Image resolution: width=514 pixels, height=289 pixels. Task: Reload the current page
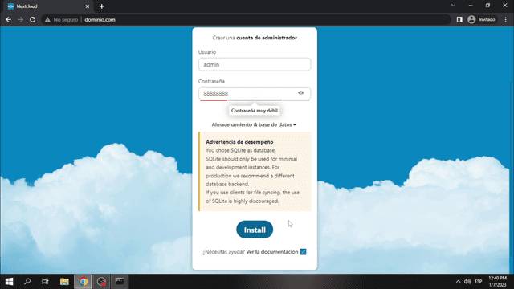pyautogui.click(x=32, y=19)
